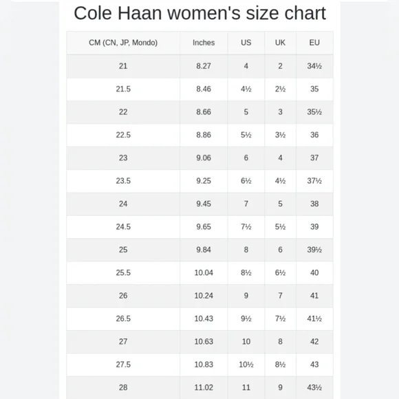Viewport: 399px width, 399px height.
Task: Select the EU size 37½ cell
Action: click(314, 181)
